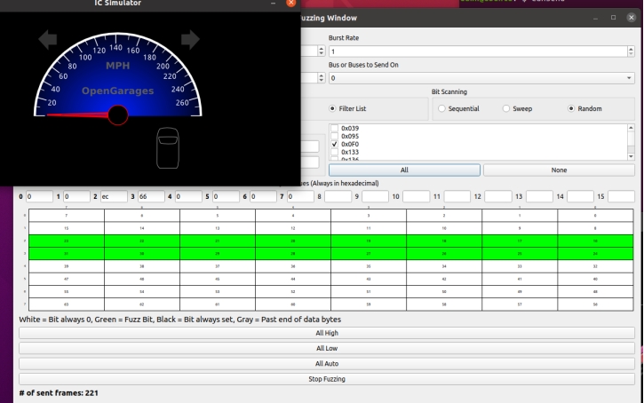This screenshot has width=644, height=403.
Task: Click the All Low button
Action: 327,349
